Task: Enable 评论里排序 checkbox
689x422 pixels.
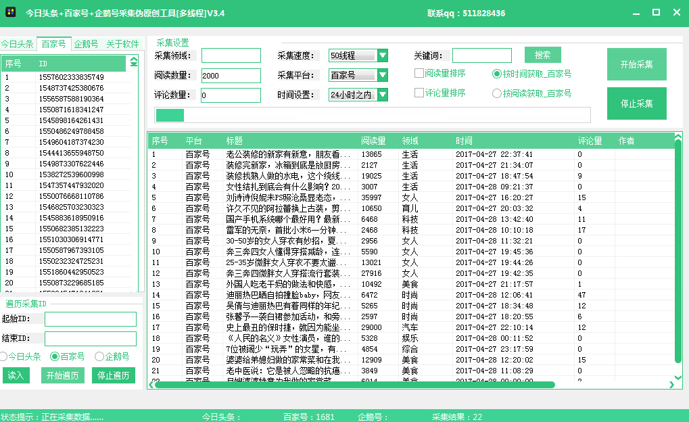Action: pos(419,93)
